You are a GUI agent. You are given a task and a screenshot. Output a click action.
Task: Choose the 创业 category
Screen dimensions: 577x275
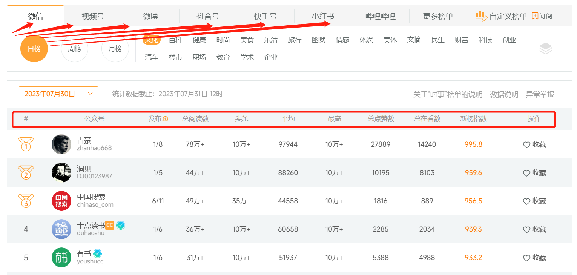pos(509,40)
